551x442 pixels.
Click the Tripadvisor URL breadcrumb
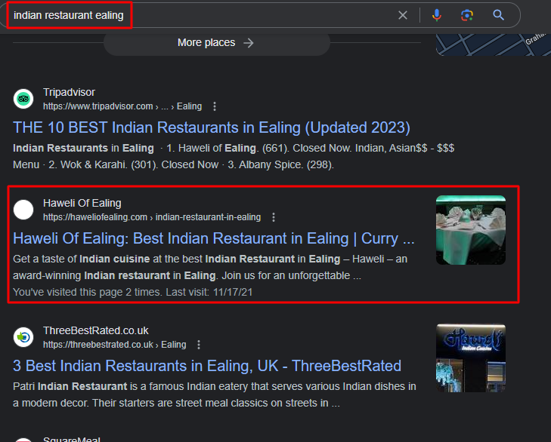(122, 106)
